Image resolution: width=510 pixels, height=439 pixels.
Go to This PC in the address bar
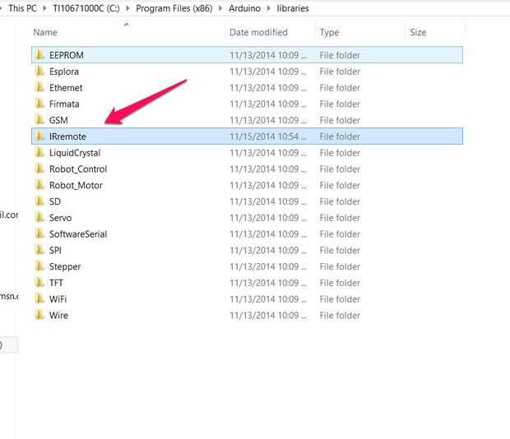pos(22,8)
